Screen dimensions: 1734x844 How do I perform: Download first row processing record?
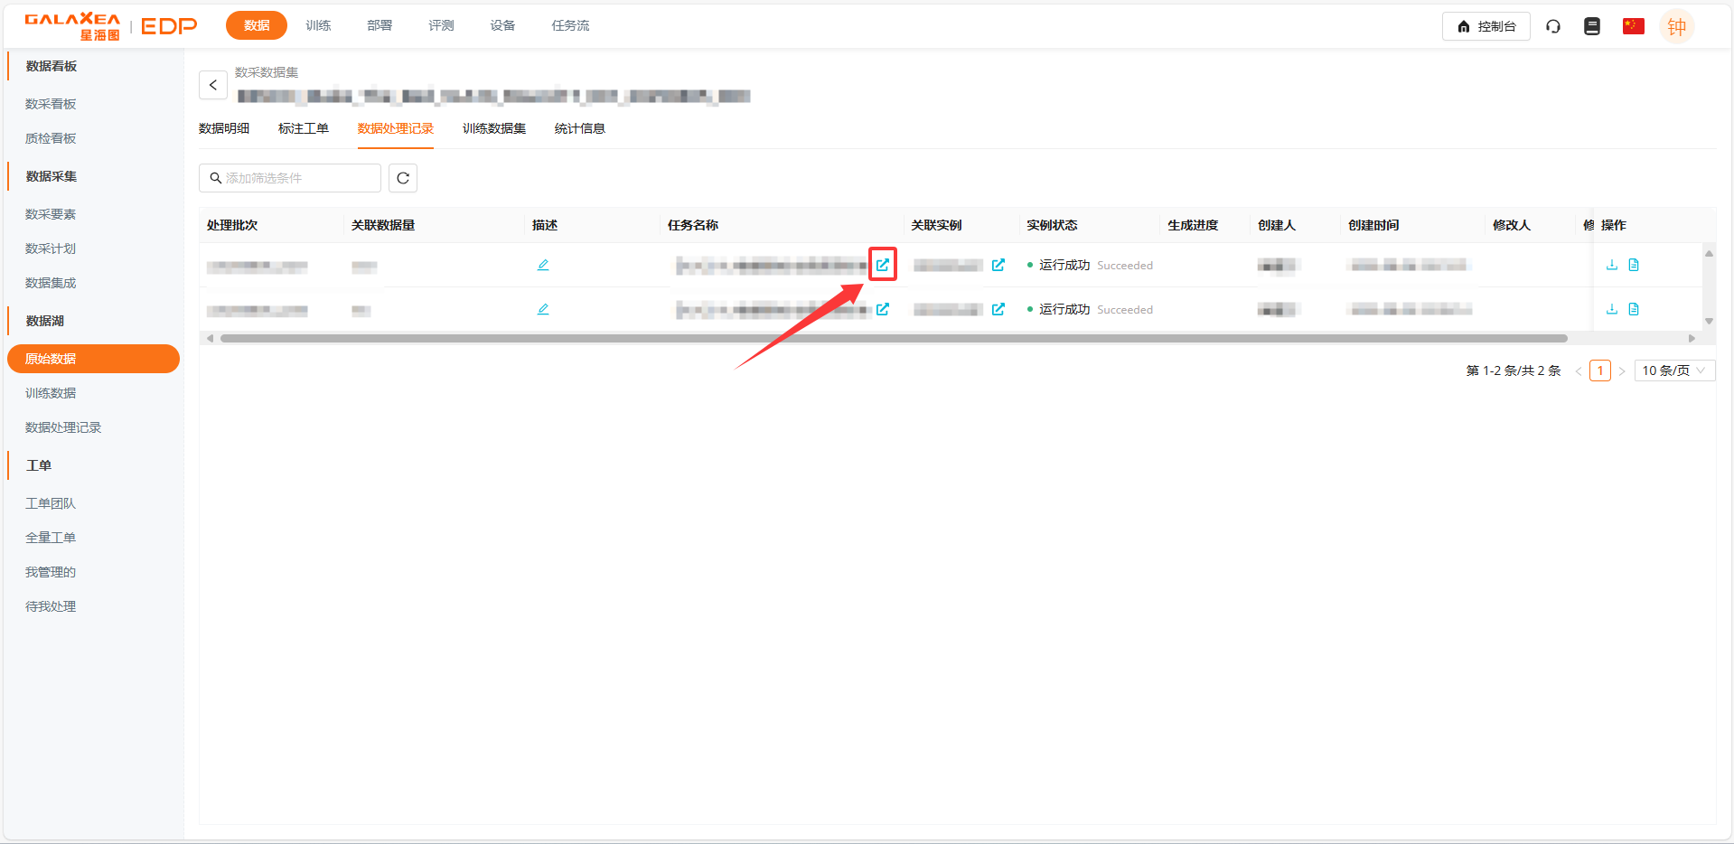pyautogui.click(x=1611, y=265)
